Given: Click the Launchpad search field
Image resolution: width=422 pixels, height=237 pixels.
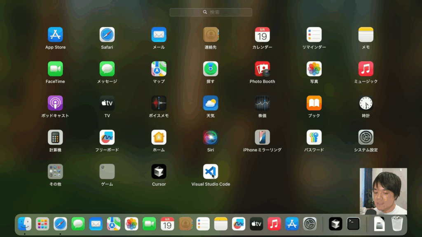Looking at the screenshot, I should coord(211,12).
